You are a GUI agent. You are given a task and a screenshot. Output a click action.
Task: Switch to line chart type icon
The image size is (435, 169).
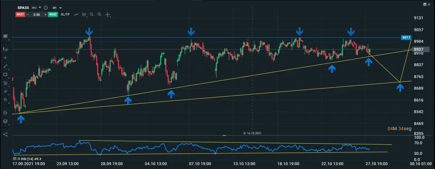76,14
